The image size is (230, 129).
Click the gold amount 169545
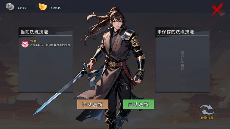[56, 8]
